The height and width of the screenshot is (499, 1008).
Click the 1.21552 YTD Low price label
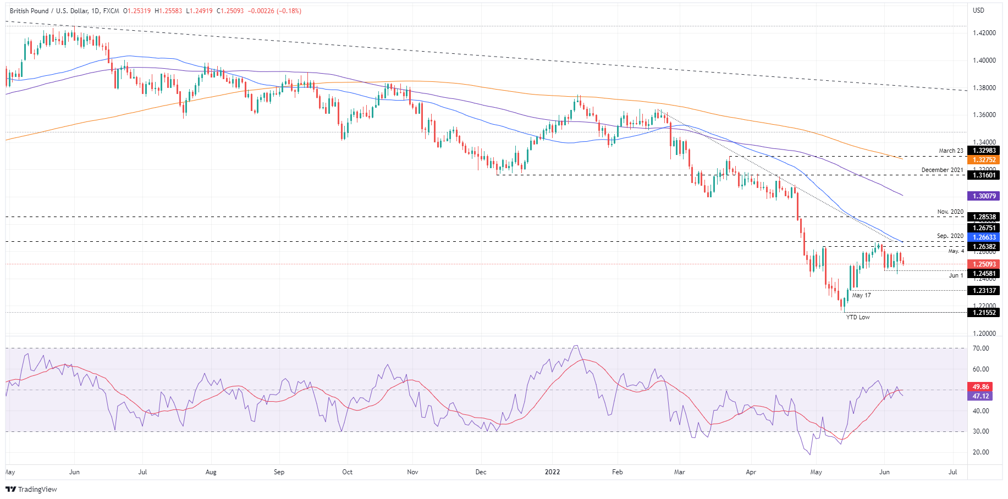(984, 313)
